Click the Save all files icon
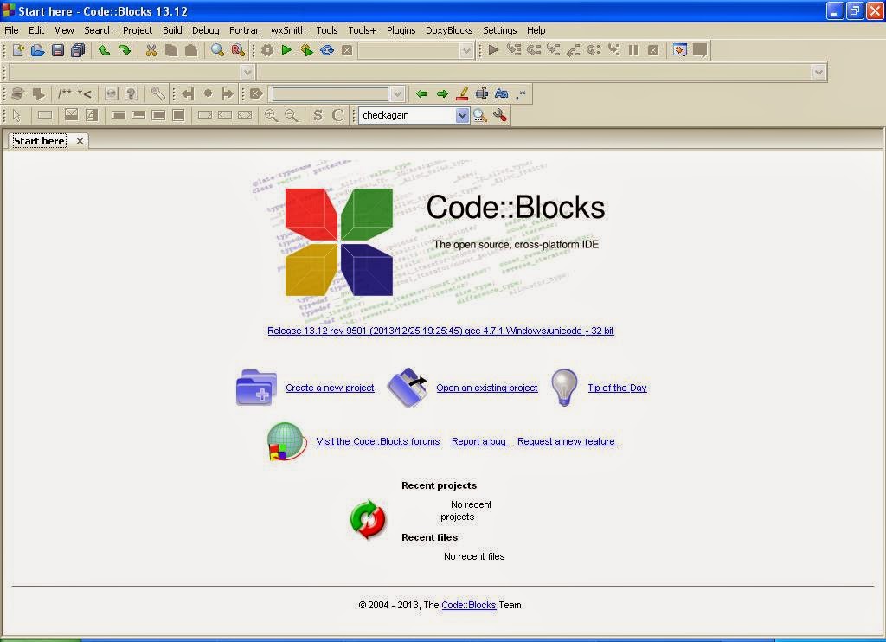The image size is (886, 642). (78, 50)
